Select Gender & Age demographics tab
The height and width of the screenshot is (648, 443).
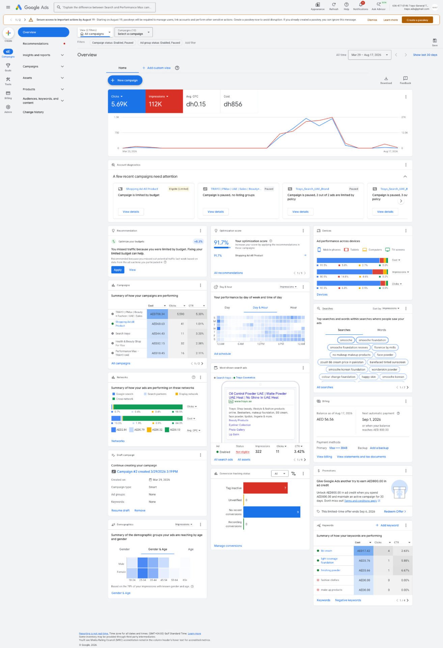point(158,549)
